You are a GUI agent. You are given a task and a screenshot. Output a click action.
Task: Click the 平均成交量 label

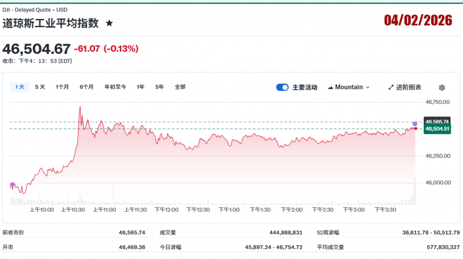[x=331, y=247]
